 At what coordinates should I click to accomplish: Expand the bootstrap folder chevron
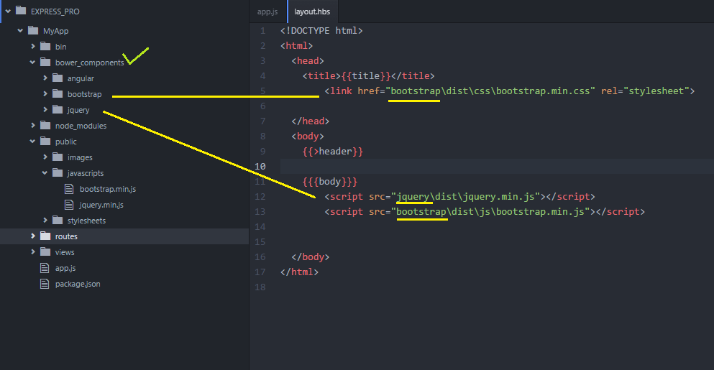[x=45, y=93]
